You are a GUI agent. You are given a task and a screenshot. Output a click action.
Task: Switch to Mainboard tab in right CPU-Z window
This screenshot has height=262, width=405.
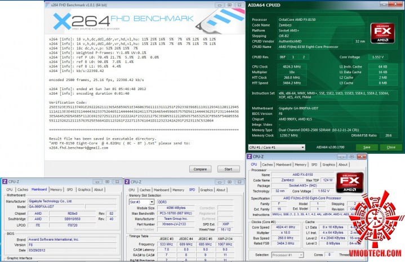283,165
